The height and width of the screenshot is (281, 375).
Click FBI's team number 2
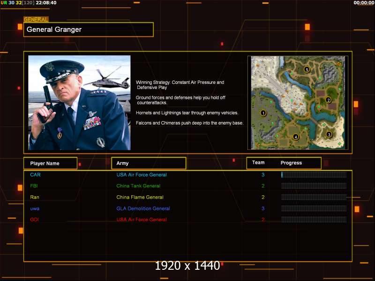[263, 185]
